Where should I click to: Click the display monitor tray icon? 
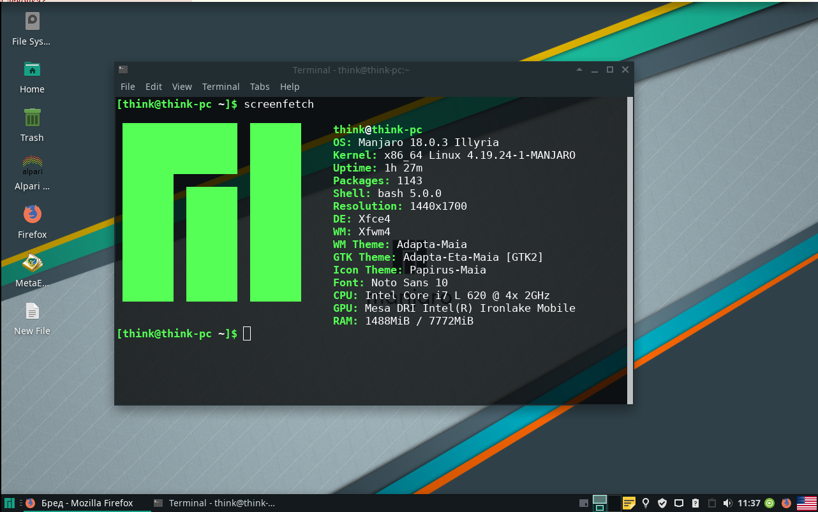pyautogui.click(x=679, y=503)
